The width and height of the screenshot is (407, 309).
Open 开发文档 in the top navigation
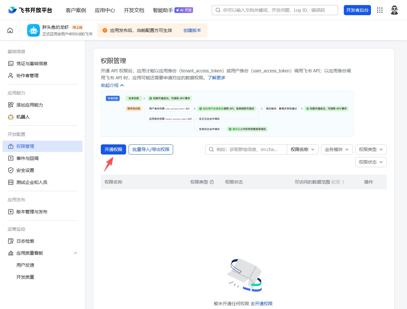click(134, 10)
